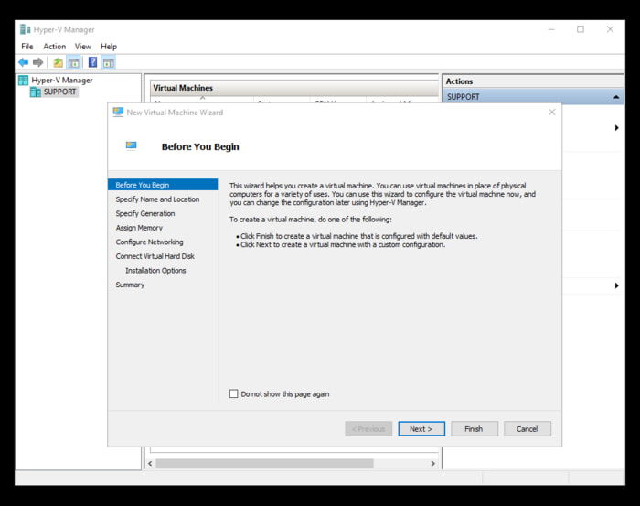This screenshot has width=640, height=506.
Task: Open Help using the question mark toolbar icon
Action: coord(93,62)
